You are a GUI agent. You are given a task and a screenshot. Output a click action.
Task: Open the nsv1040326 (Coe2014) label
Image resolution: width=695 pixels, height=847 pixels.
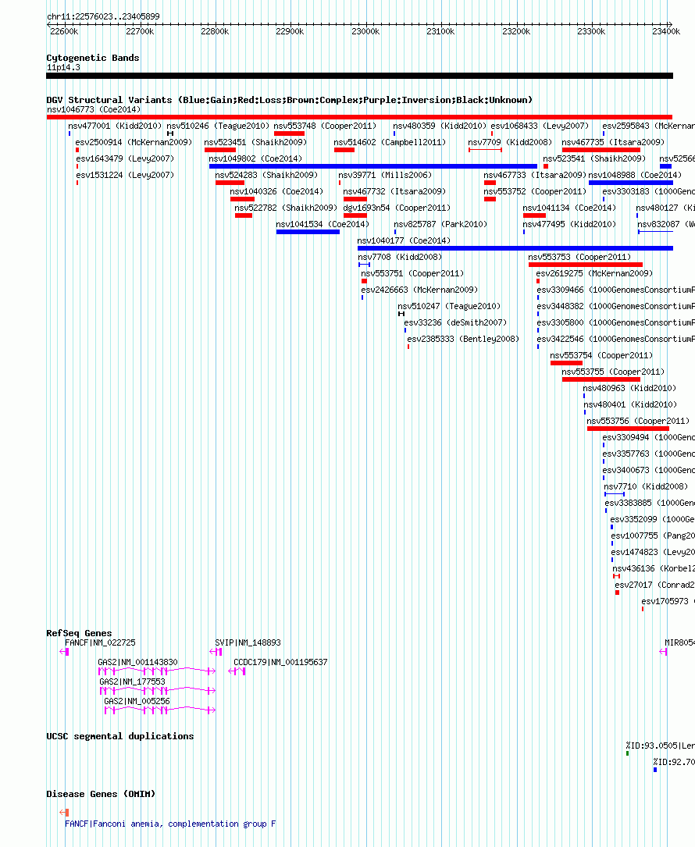[x=276, y=191]
